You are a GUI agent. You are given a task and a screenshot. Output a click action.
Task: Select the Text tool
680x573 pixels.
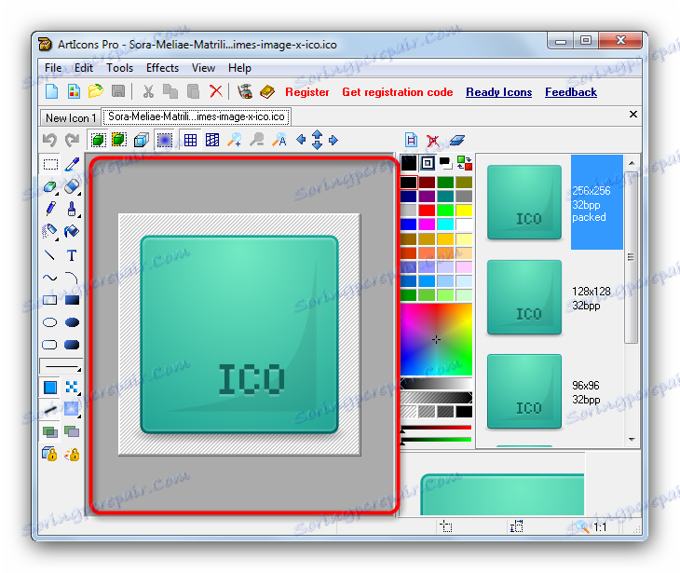point(72,255)
